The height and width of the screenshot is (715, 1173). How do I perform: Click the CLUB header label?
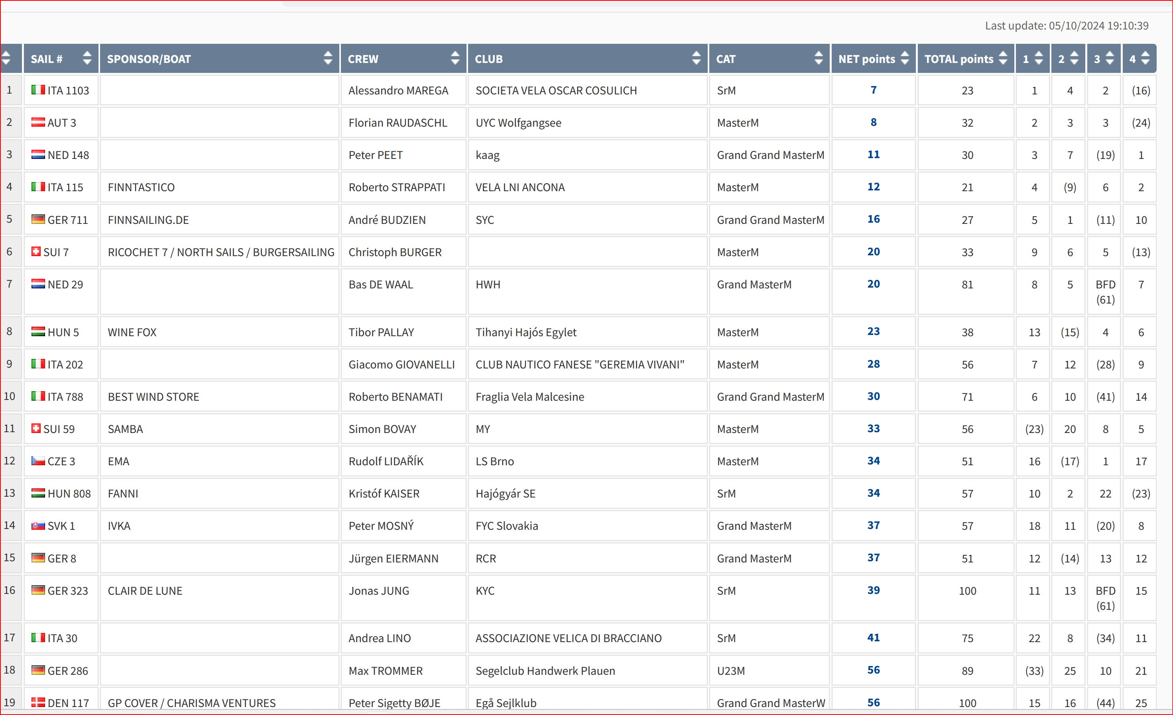[488, 59]
